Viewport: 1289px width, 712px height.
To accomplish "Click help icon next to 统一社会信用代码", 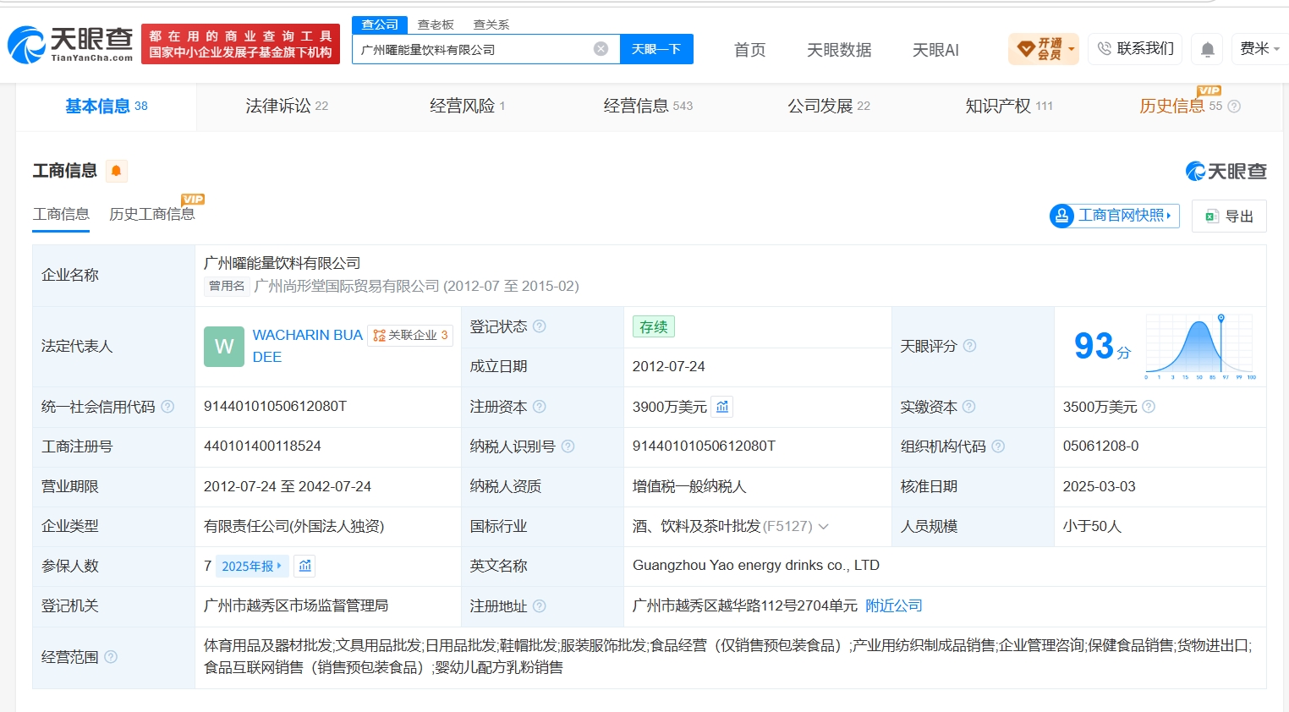I will 167,407.
